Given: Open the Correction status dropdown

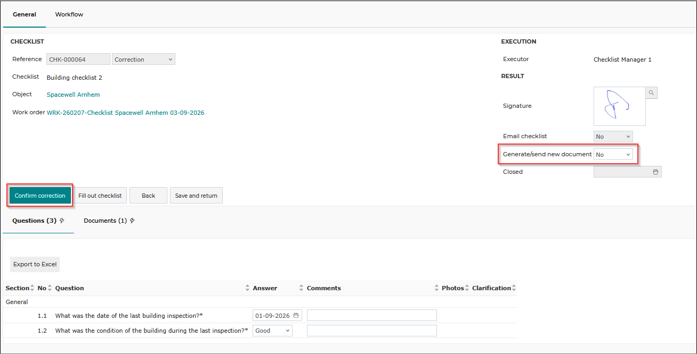Looking at the screenshot, I should 143,60.
